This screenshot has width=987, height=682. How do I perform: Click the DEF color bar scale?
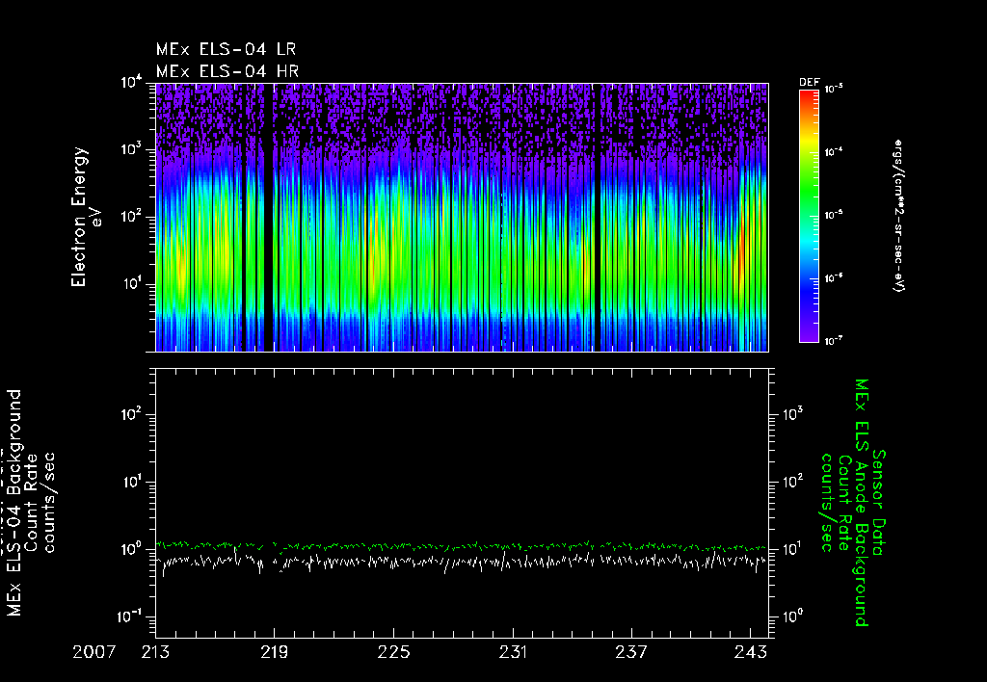(809, 216)
